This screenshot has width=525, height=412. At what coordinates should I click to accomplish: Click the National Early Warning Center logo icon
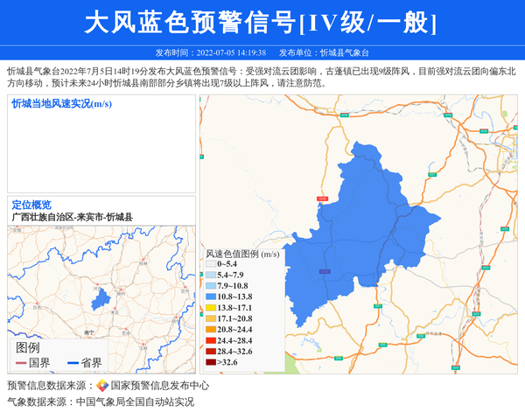coord(102,386)
